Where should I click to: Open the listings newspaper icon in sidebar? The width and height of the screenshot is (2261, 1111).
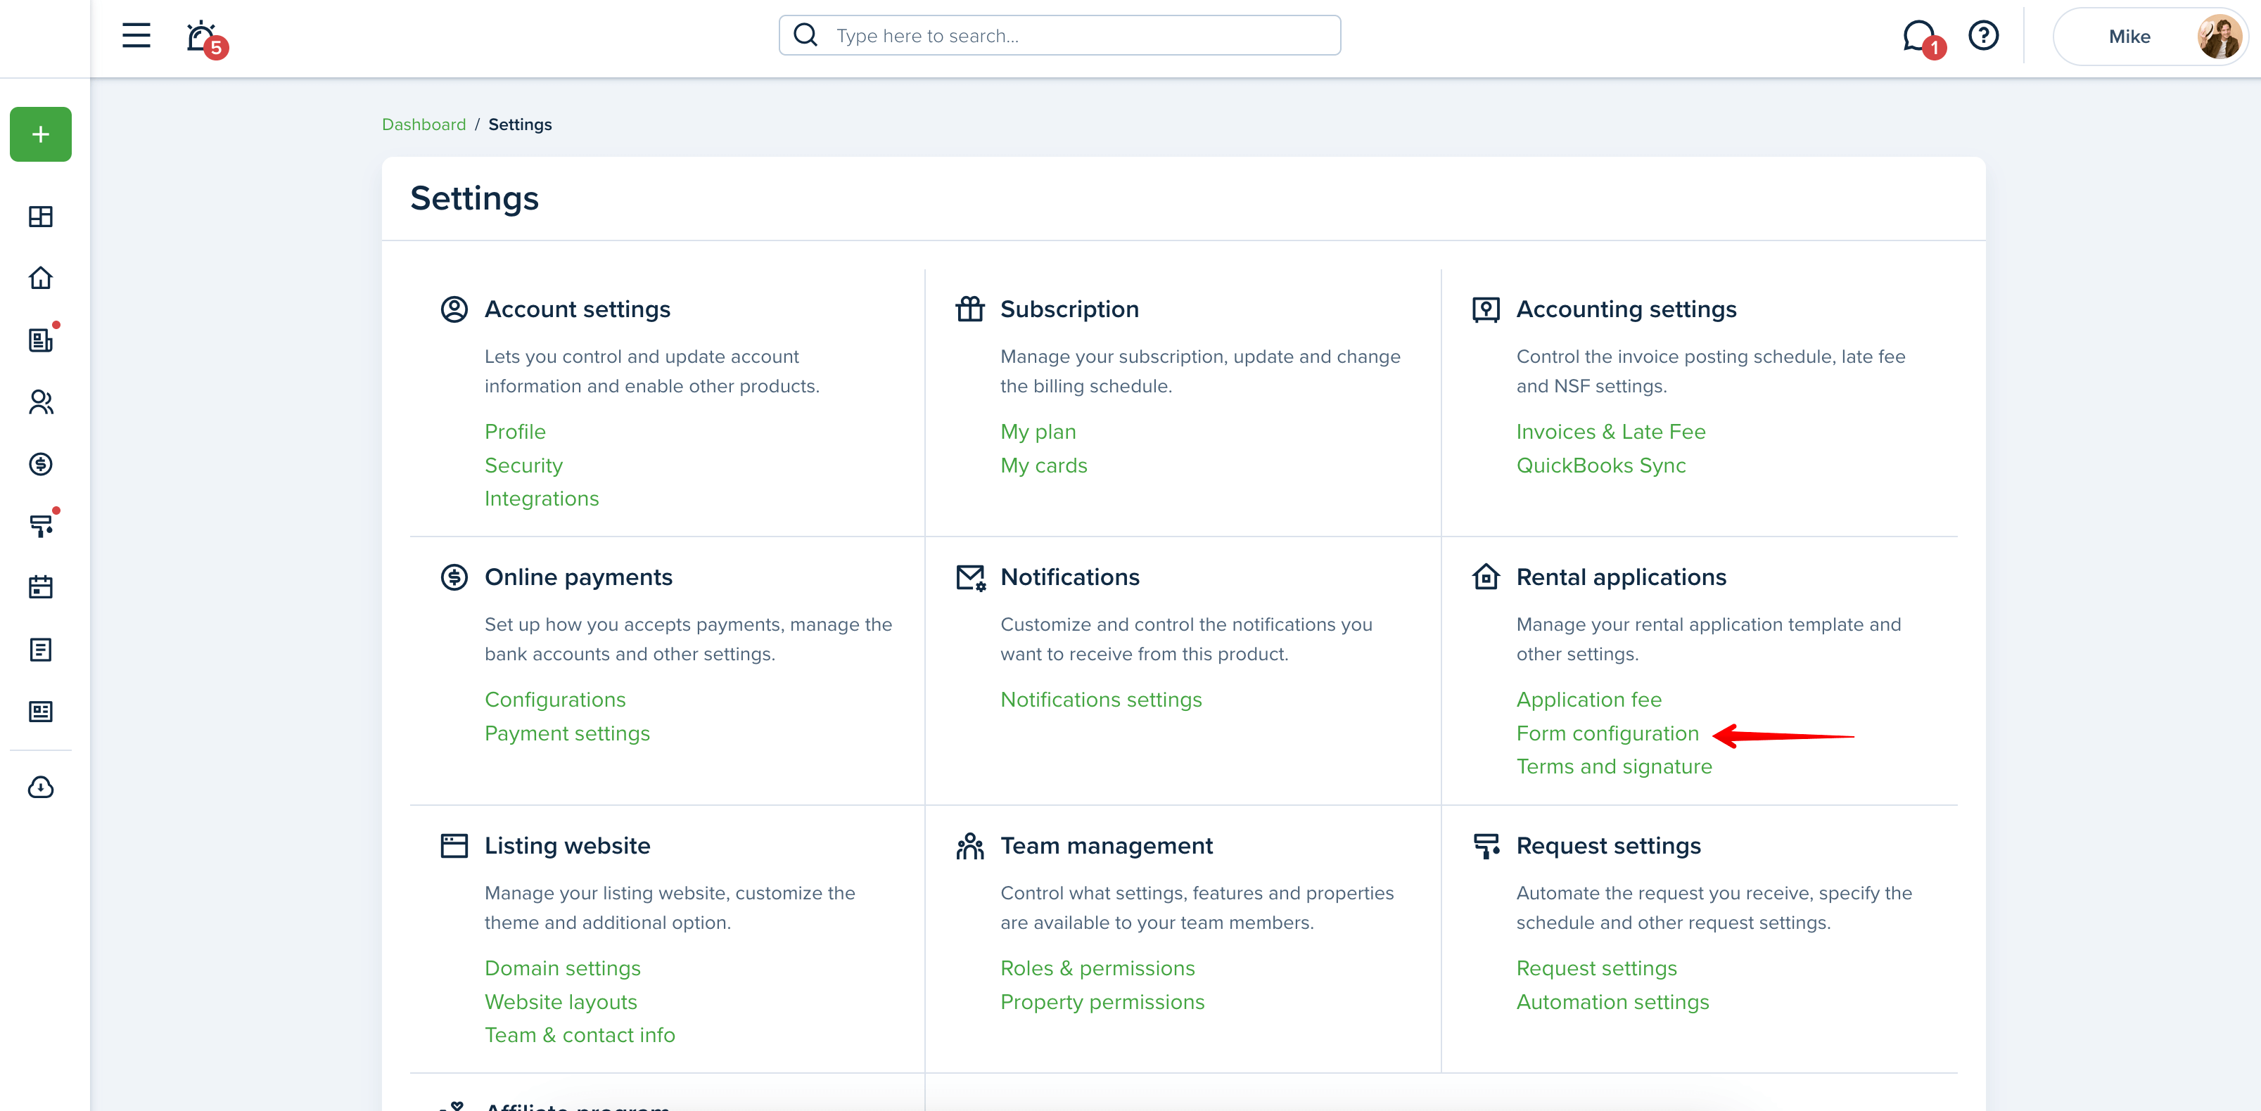click(x=40, y=340)
